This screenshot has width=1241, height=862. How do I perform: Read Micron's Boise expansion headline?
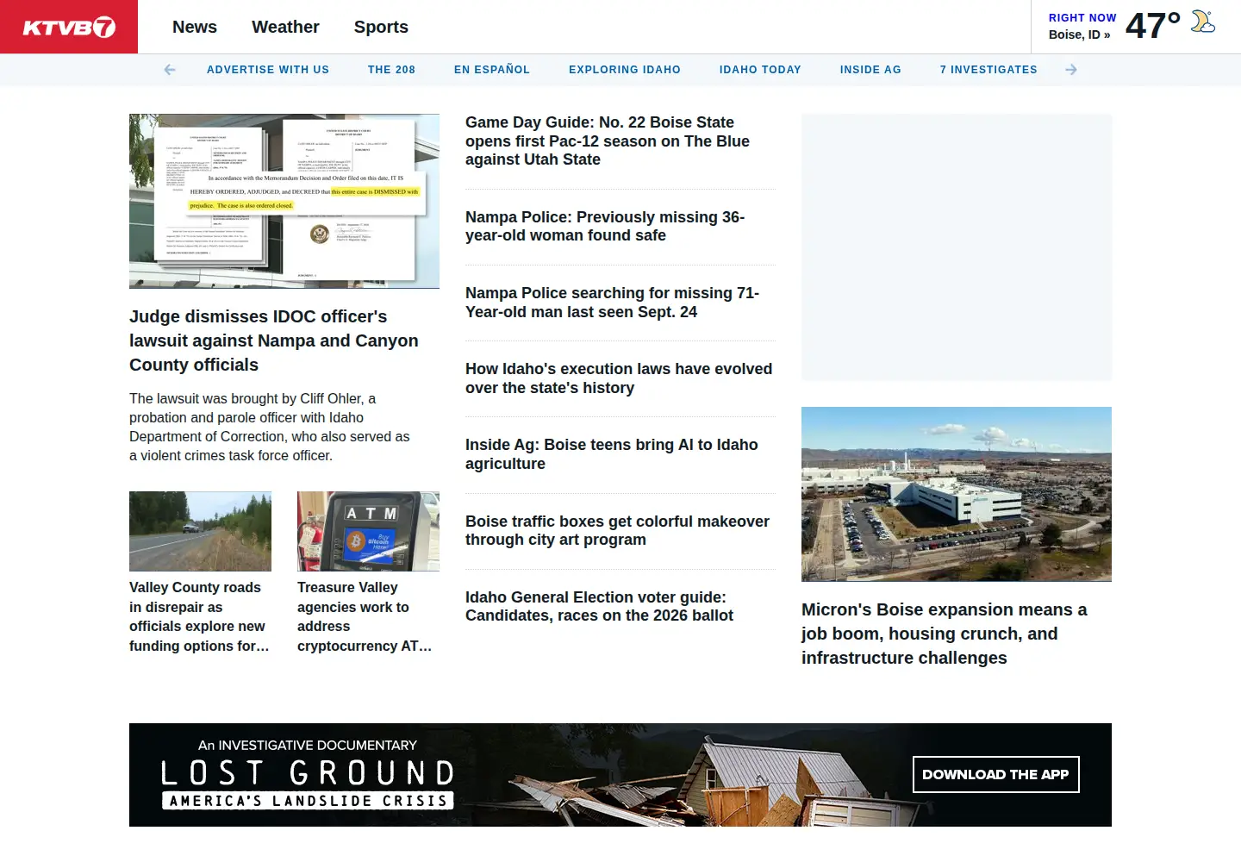(x=945, y=634)
